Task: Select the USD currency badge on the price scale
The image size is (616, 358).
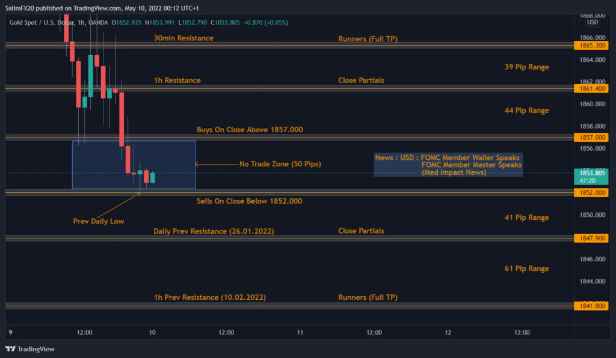Action: 592,22
